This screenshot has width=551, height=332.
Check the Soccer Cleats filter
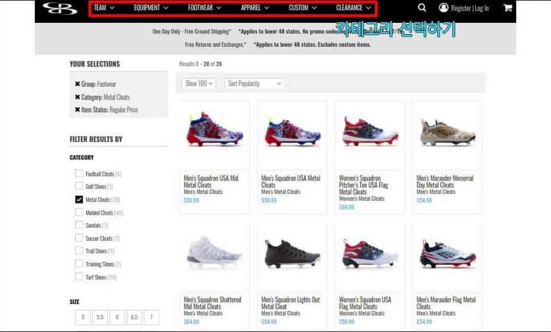point(79,238)
